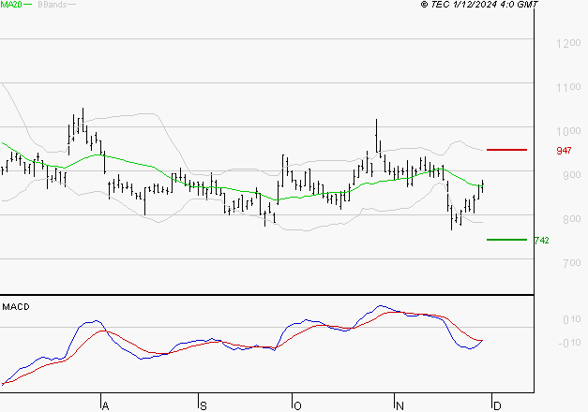The height and width of the screenshot is (412, 588).
Task: Click the red resistance line marker
Action: click(x=506, y=150)
